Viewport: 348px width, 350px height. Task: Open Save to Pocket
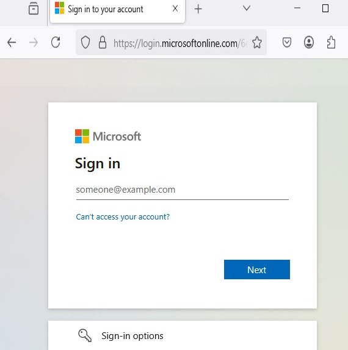[x=287, y=43]
